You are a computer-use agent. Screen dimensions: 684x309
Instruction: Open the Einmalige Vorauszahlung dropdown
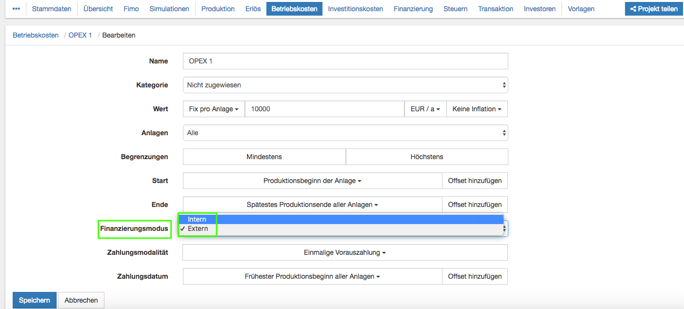(344, 252)
